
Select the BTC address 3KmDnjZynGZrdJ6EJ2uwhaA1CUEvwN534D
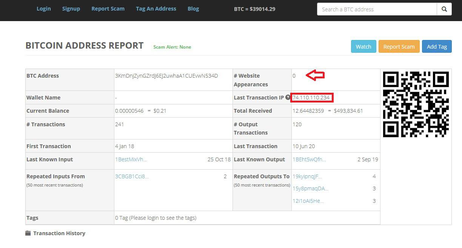coord(166,76)
